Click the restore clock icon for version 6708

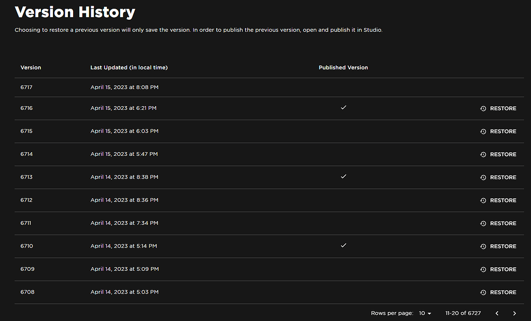coord(484,292)
